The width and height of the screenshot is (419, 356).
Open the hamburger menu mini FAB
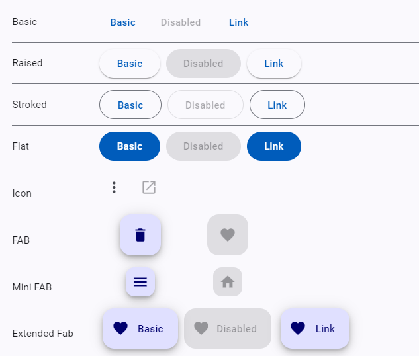click(140, 282)
